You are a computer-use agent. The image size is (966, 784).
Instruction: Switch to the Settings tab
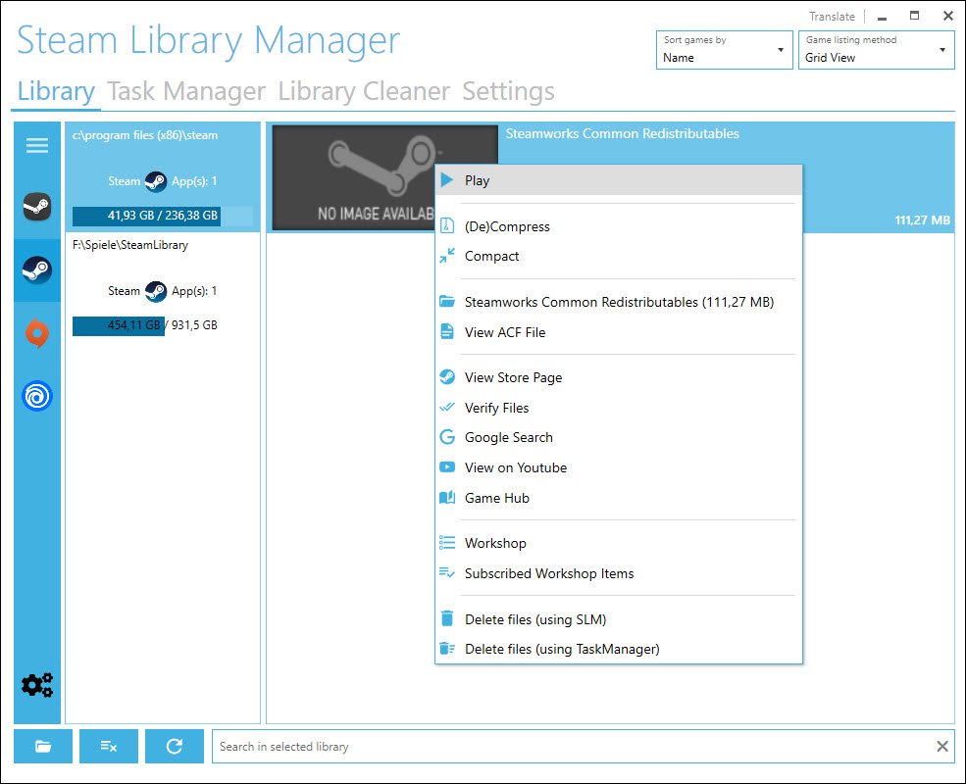[x=508, y=91]
